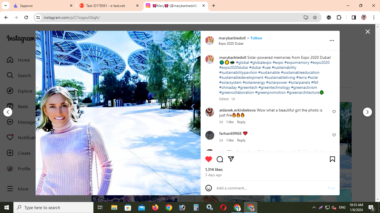The width and height of the screenshot is (380, 213).
Task: Close the post overlay with X
Action: coord(368,32)
